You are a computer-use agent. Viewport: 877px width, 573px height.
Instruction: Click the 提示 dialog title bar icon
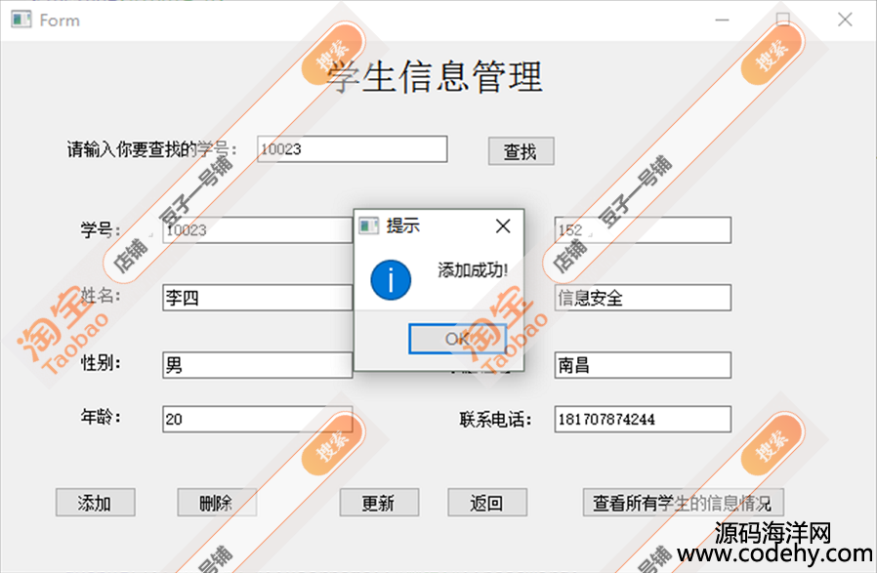click(368, 226)
